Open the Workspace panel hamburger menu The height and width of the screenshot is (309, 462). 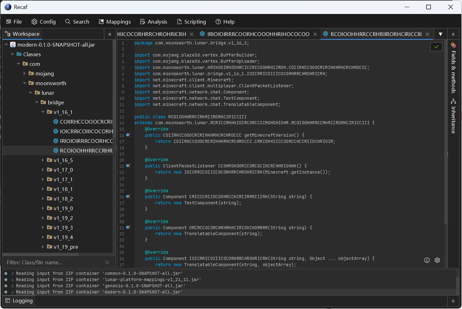[x=110, y=34]
